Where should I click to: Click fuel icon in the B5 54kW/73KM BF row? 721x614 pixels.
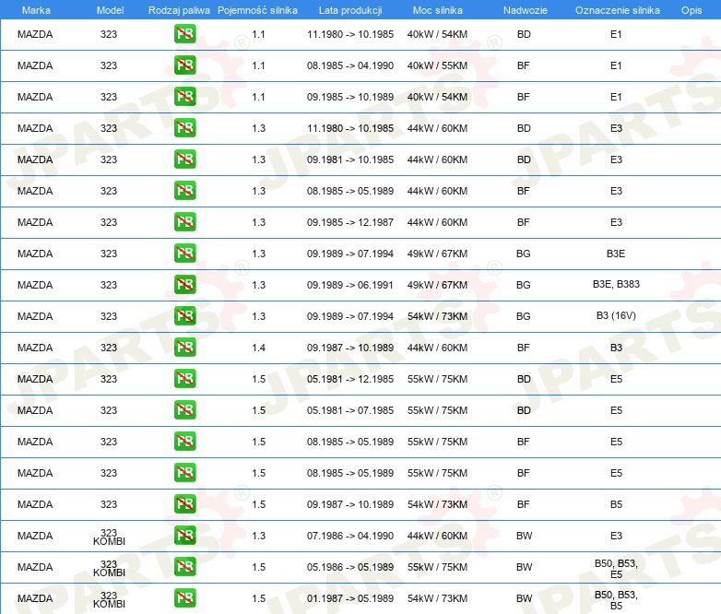[x=184, y=504]
